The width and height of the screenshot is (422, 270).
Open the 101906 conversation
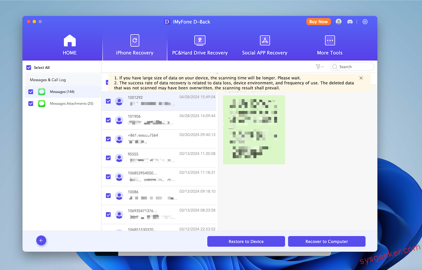[x=159, y=120]
